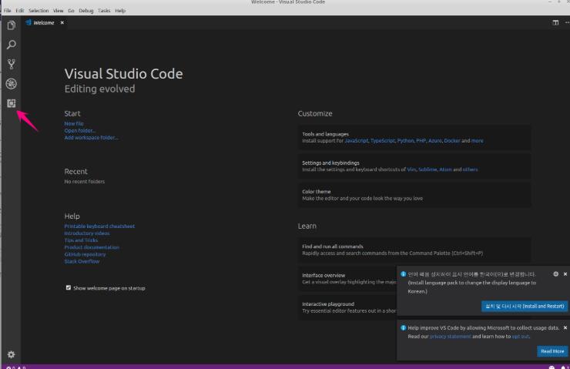This screenshot has height=369, width=570.
Task: Open the File menu
Action: tap(7, 11)
